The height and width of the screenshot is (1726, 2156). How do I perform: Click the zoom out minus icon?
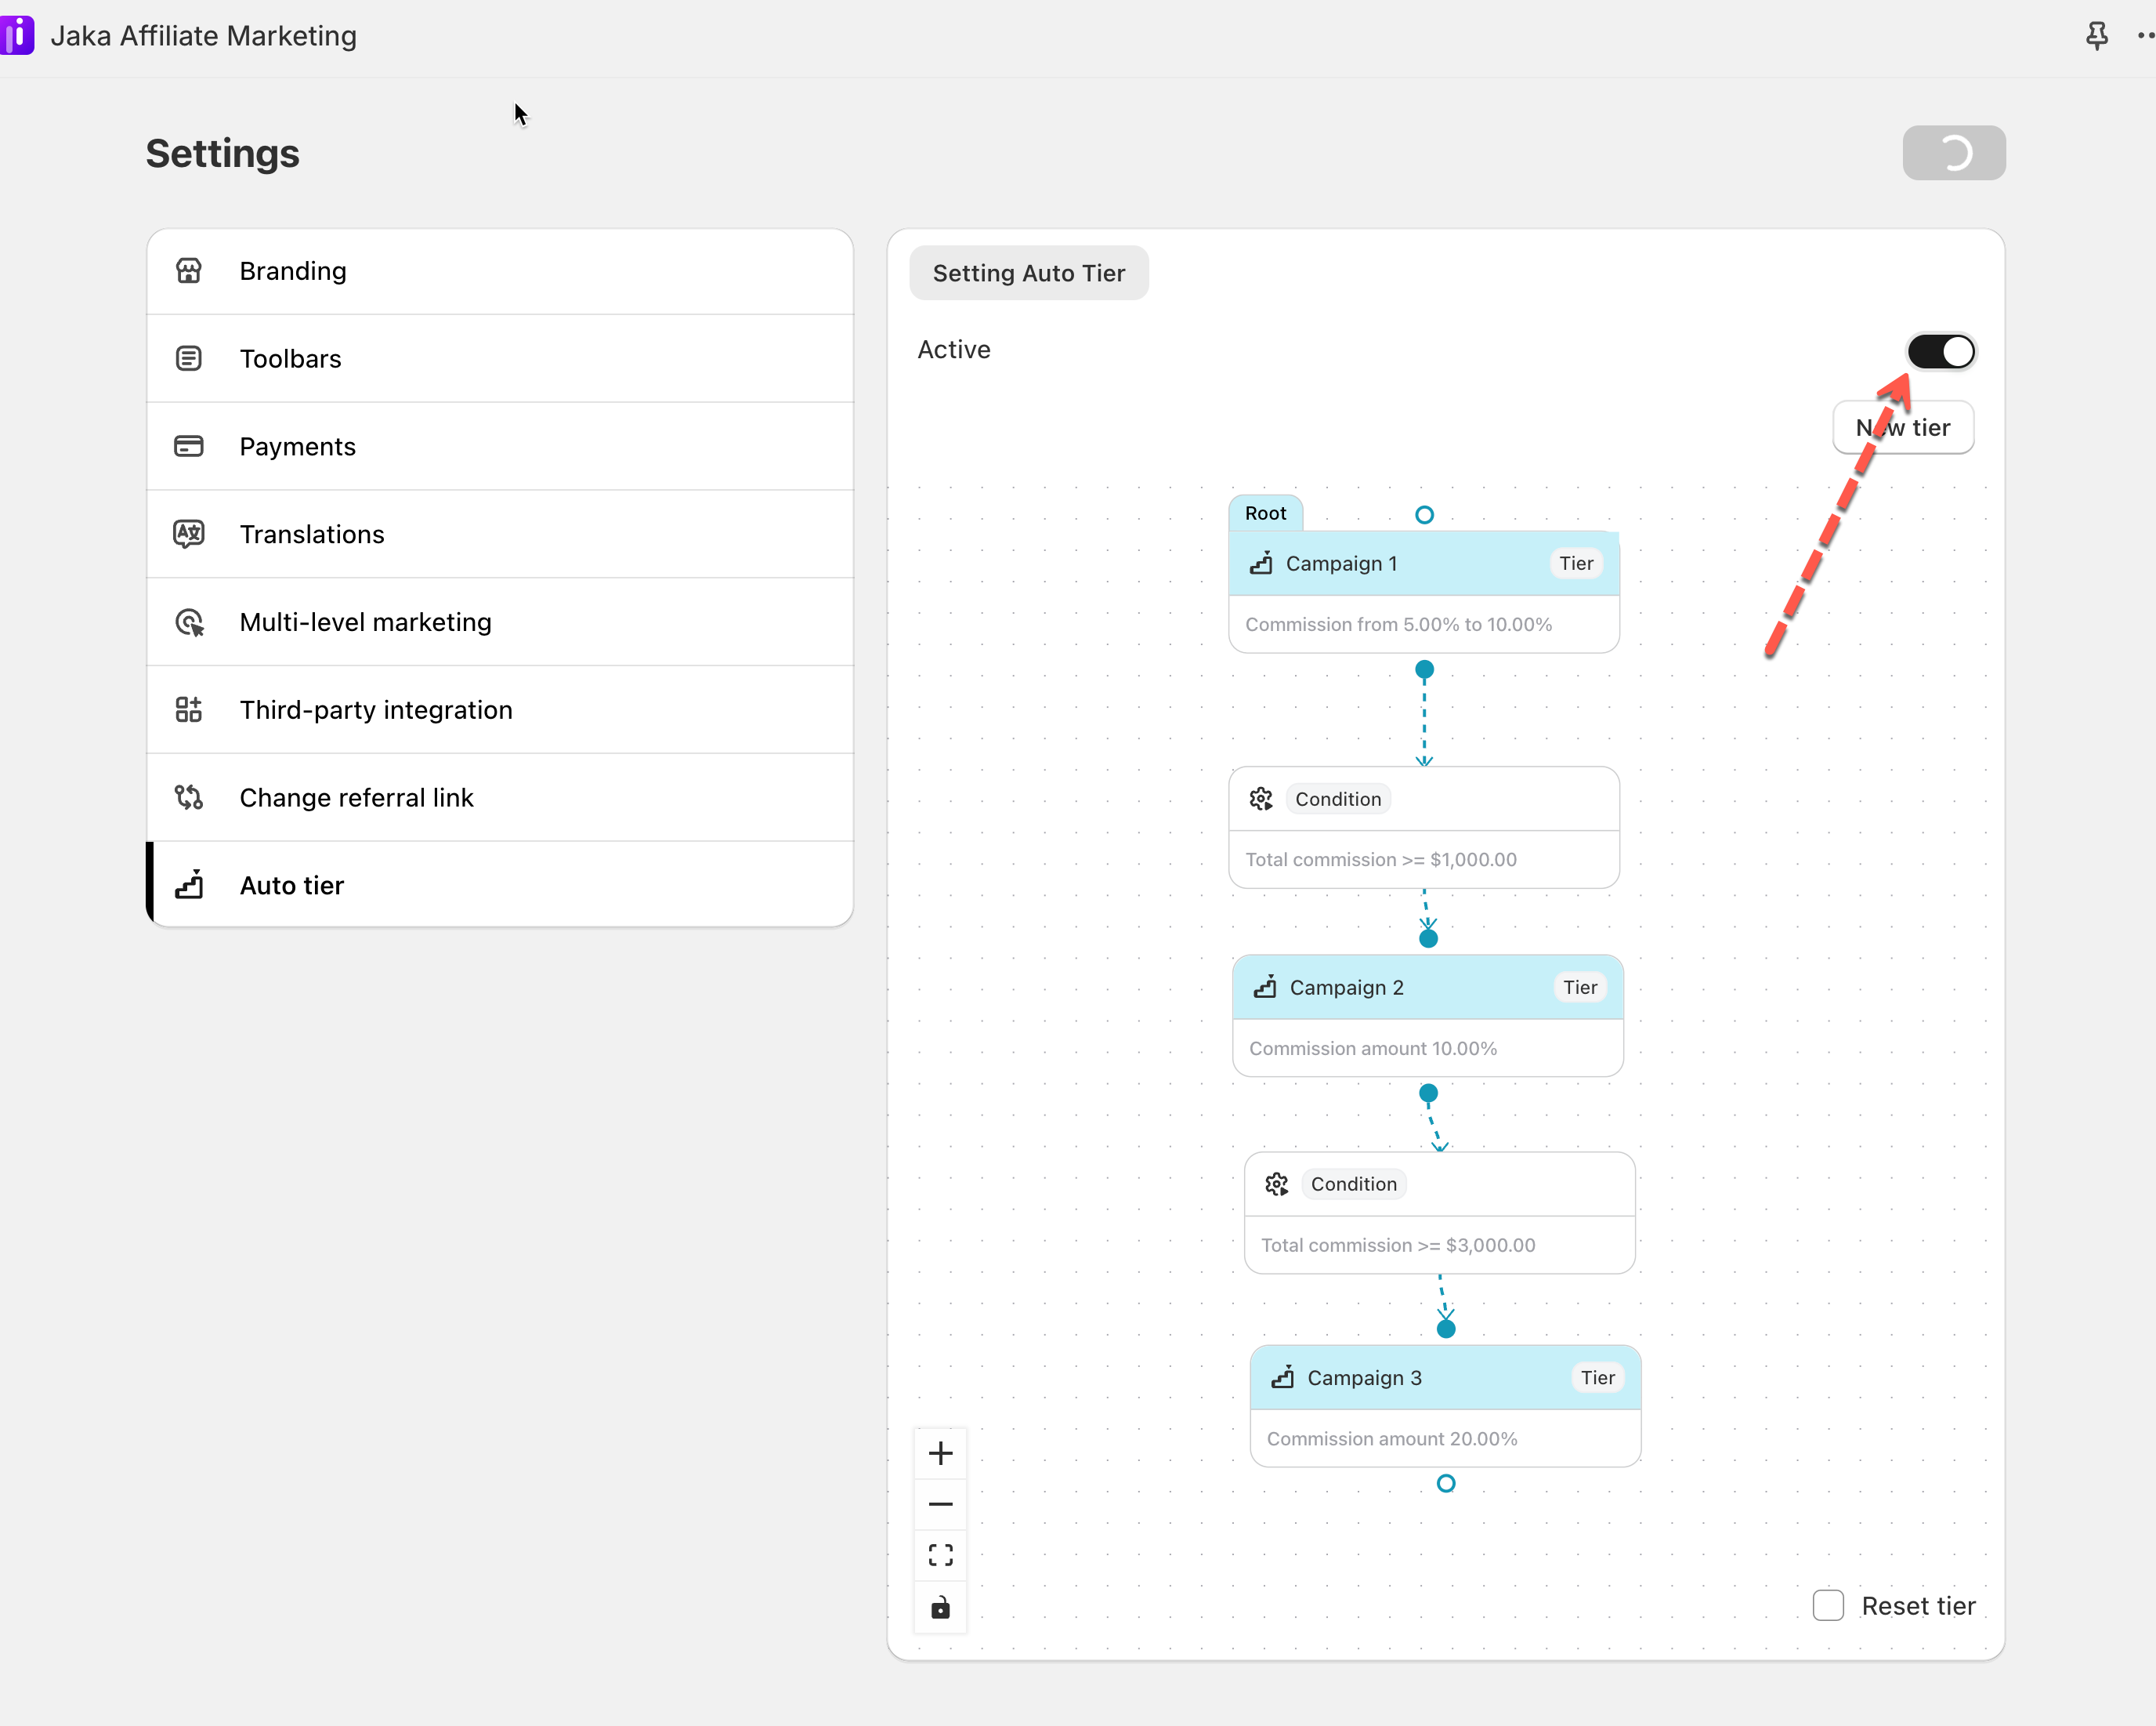click(x=940, y=1504)
